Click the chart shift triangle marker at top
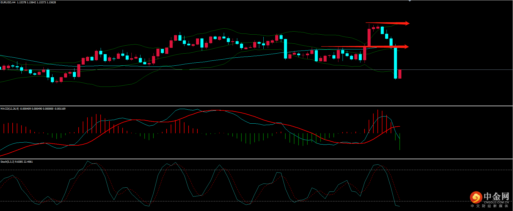This screenshot has width=513, height=211. (410, 1)
